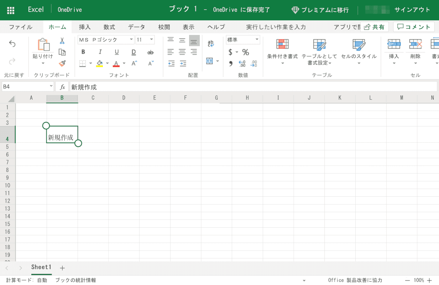This screenshot has width=439, height=285.
Task: Decrease font size with smaller A icon
Action: [151, 63]
